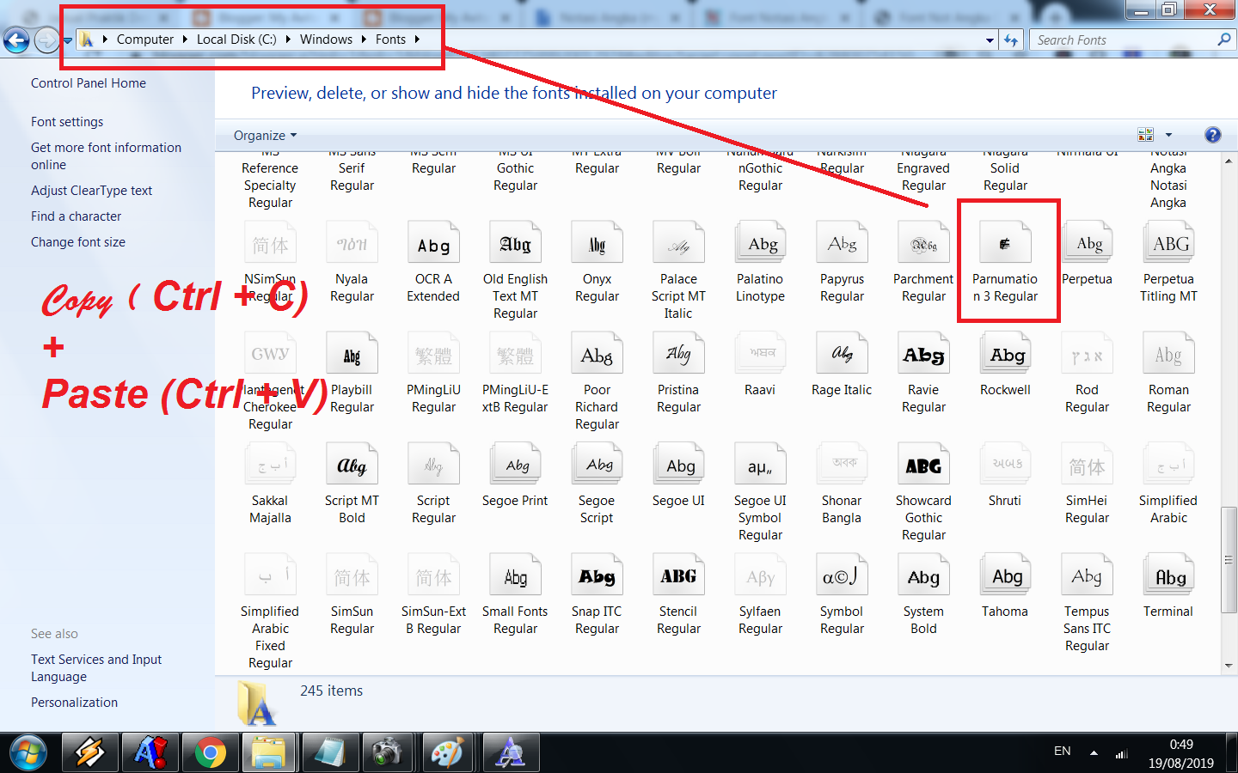Open Paint from the taskbar
The image size is (1238, 773).
coord(447,753)
